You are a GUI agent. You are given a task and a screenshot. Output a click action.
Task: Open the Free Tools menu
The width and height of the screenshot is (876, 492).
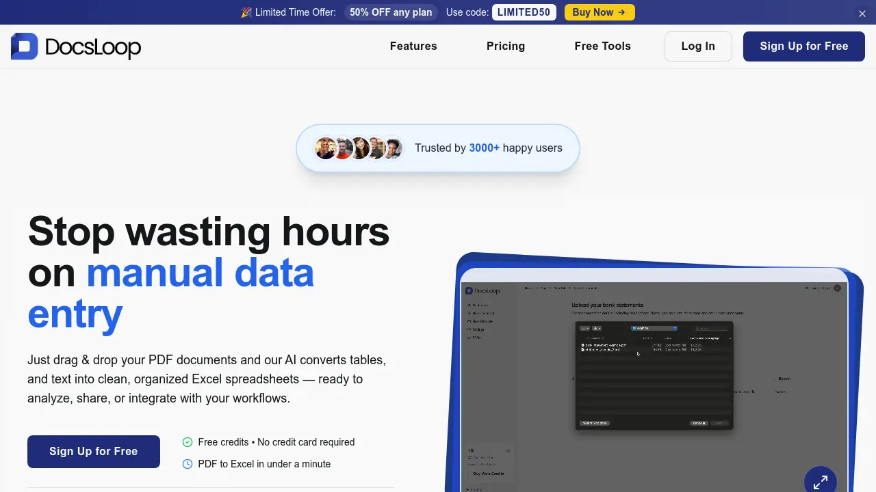tap(603, 46)
